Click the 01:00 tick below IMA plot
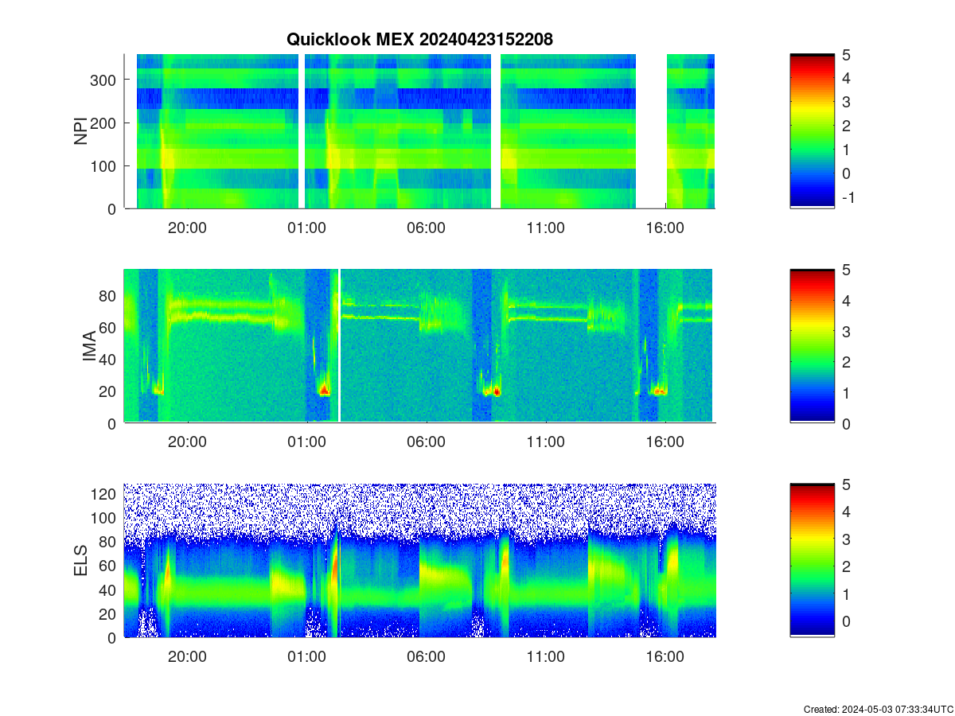The height and width of the screenshot is (716, 955). pyautogui.click(x=306, y=442)
